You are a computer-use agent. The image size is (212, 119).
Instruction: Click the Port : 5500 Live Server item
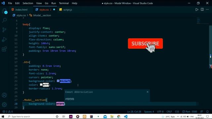coord(189,112)
